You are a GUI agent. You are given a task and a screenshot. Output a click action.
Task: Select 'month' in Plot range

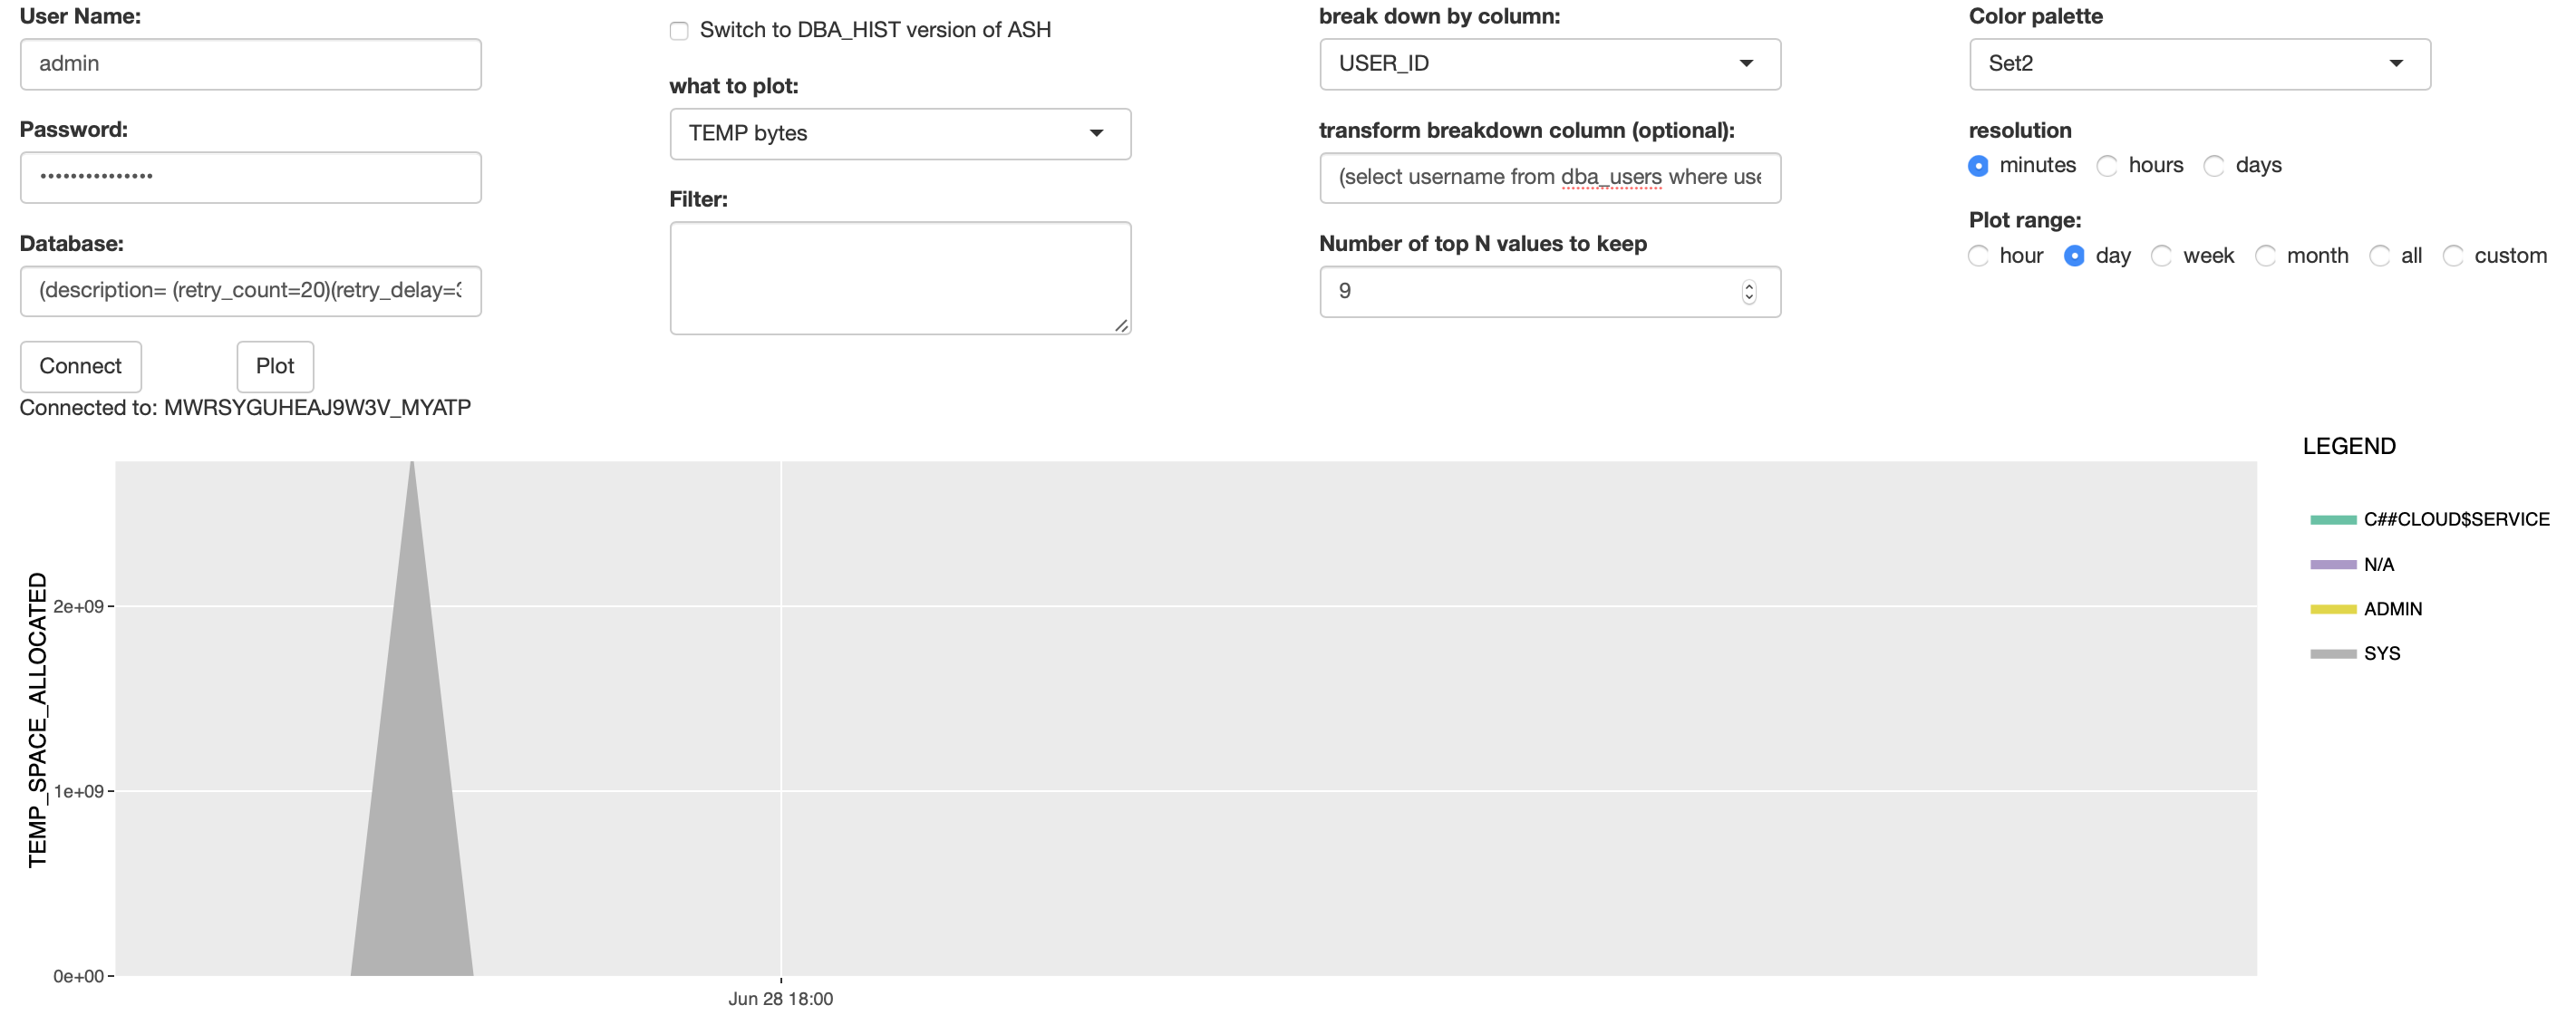tap(2267, 256)
